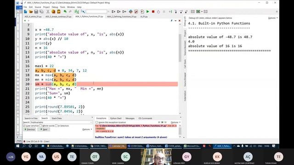
Task: Open the File menu
Action: pos(25,7)
